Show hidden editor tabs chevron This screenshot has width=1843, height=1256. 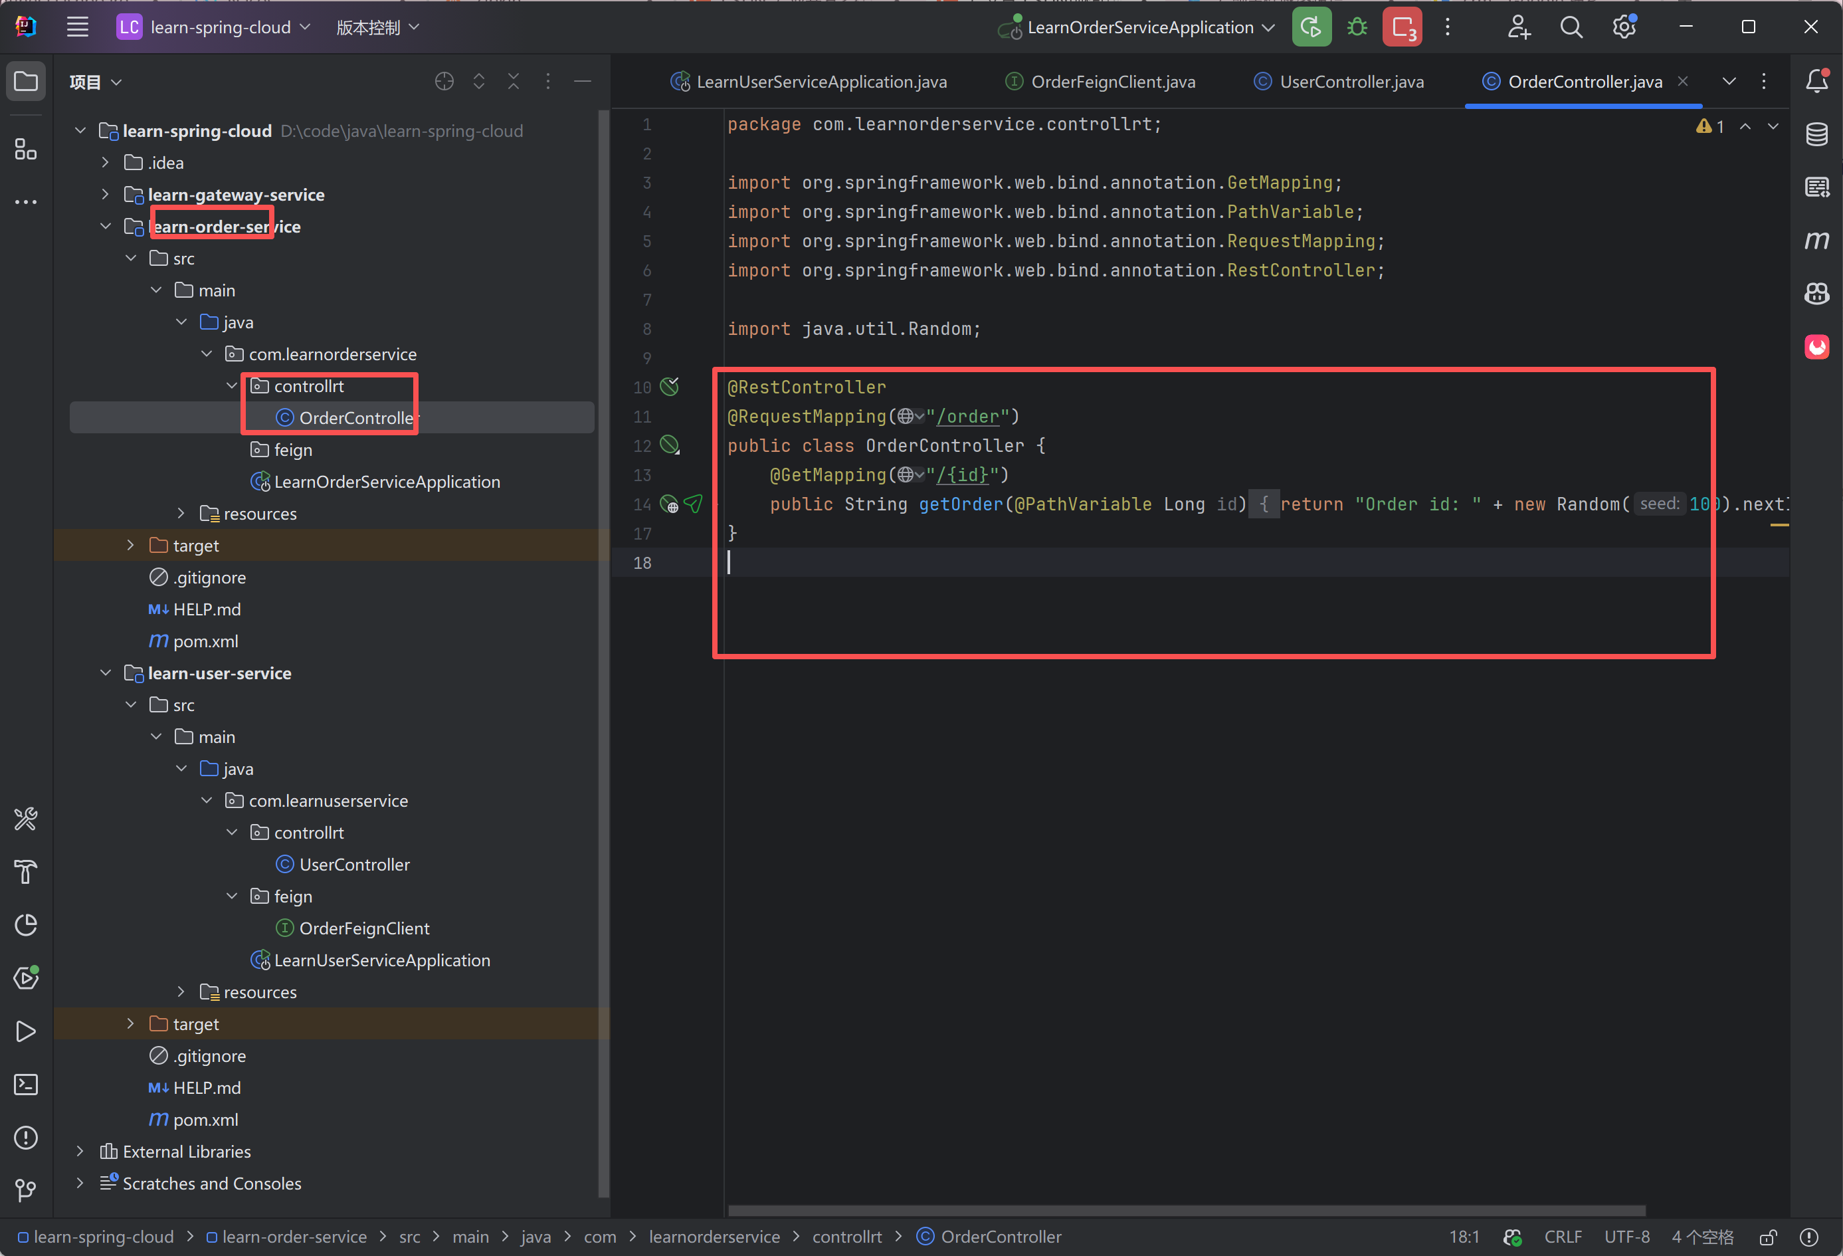tap(1729, 81)
